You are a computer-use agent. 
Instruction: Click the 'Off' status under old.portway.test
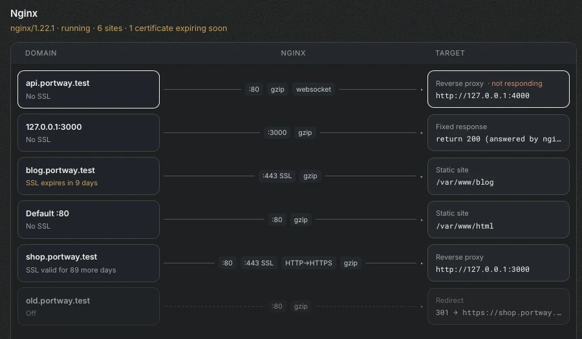(x=31, y=313)
